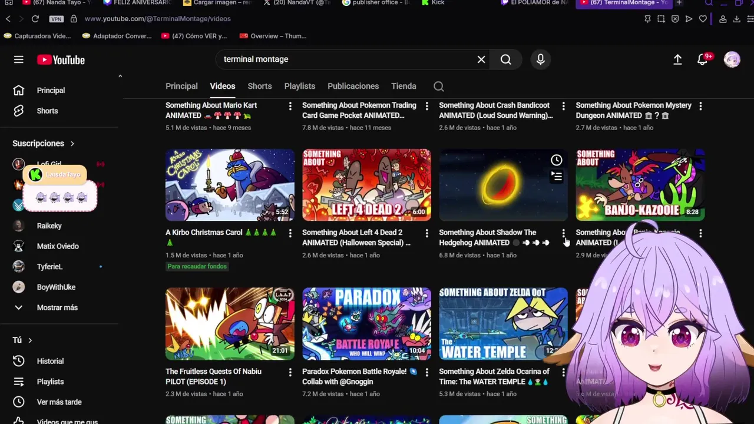
Task: Open the account avatar menu
Action: pyautogui.click(x=732, y=59)
